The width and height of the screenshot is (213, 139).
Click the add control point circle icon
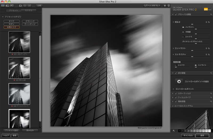coord(179,82)
